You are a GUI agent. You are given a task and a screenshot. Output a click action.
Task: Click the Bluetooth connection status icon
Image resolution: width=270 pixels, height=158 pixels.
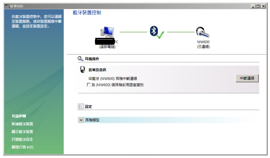(157, 32)
